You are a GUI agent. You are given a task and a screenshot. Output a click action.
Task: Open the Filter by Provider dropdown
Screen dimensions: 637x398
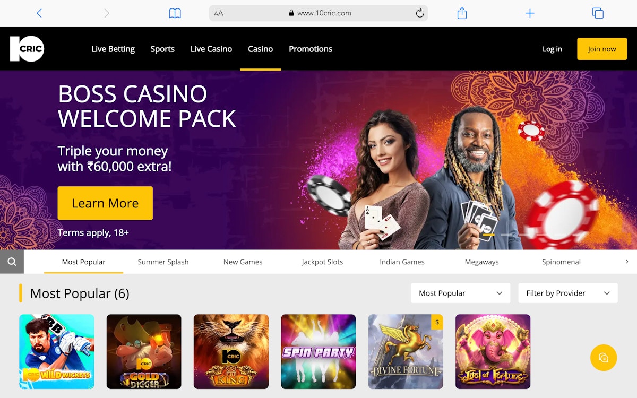(x=568, y=293)
